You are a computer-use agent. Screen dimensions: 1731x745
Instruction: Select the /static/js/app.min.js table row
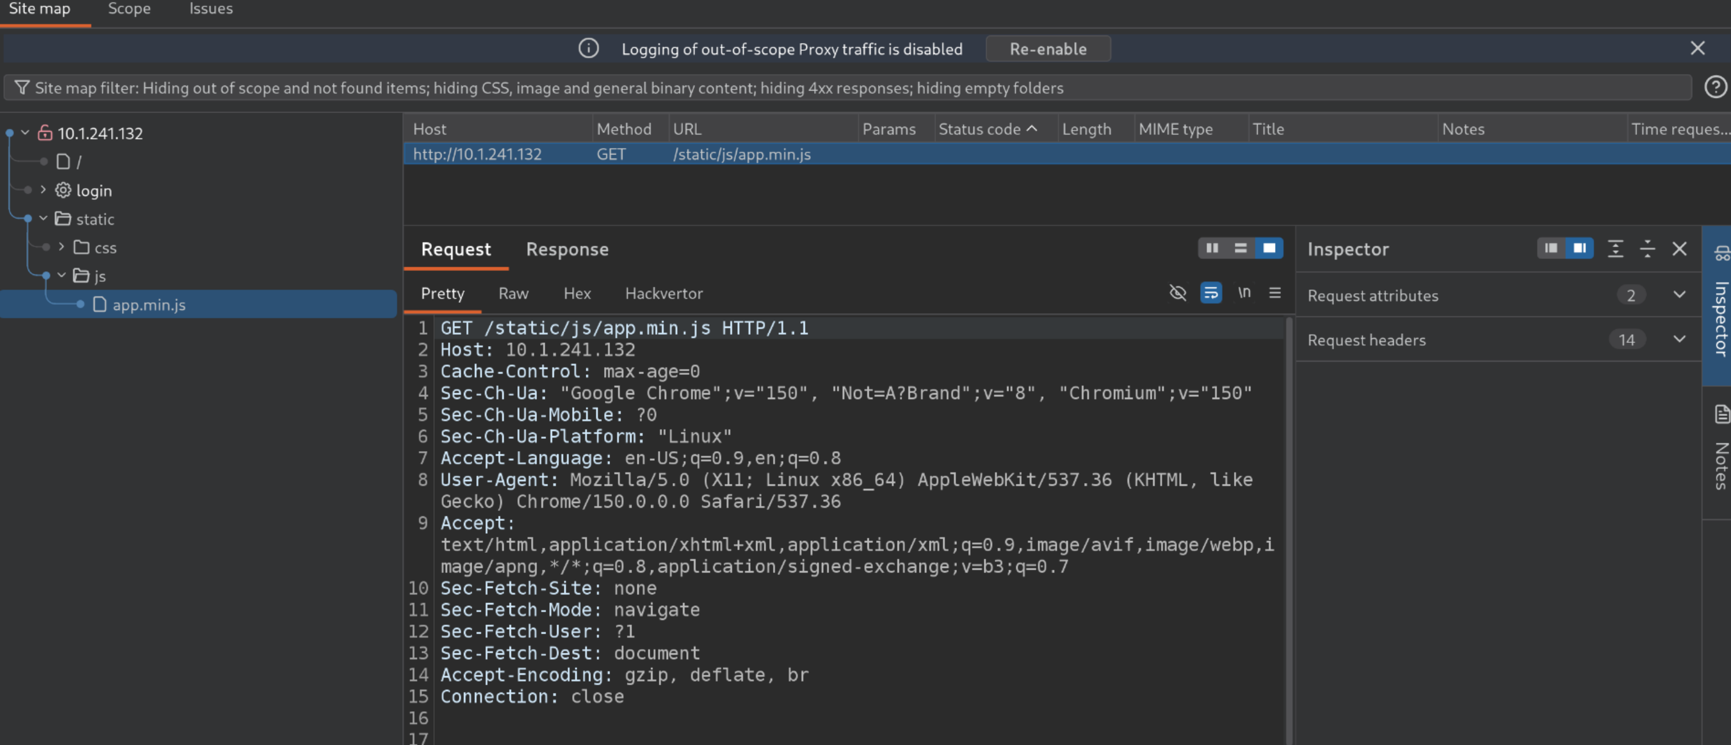point(1067,154)
